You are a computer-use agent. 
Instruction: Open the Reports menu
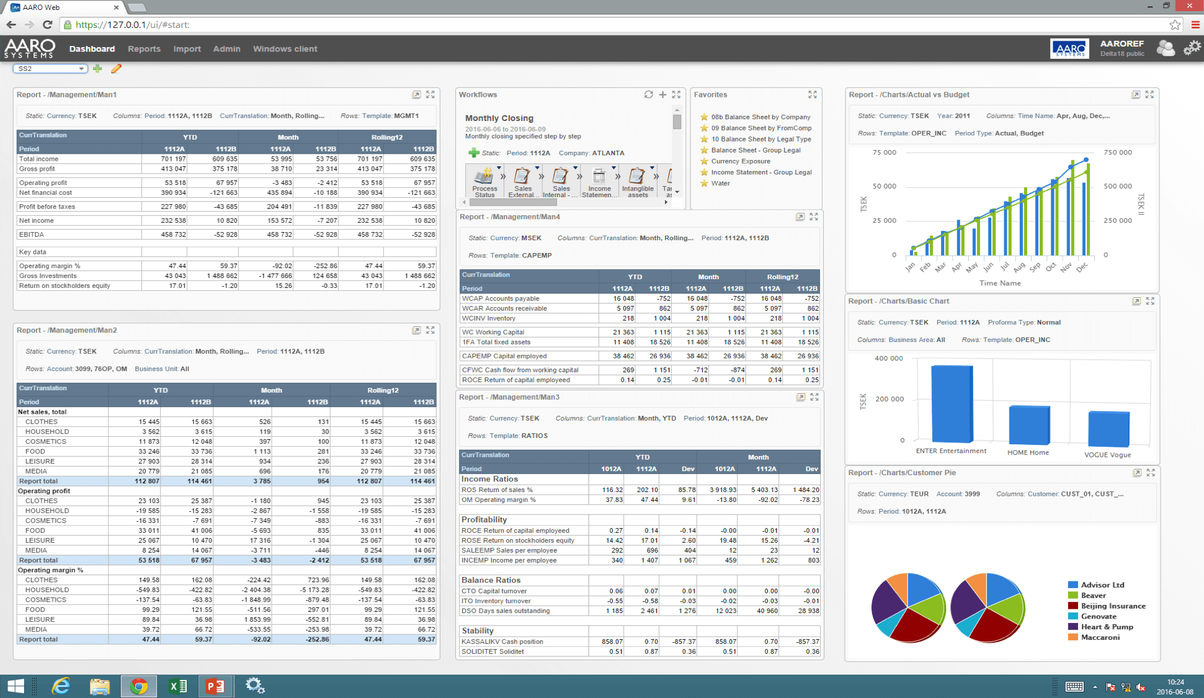click(144, 49)
